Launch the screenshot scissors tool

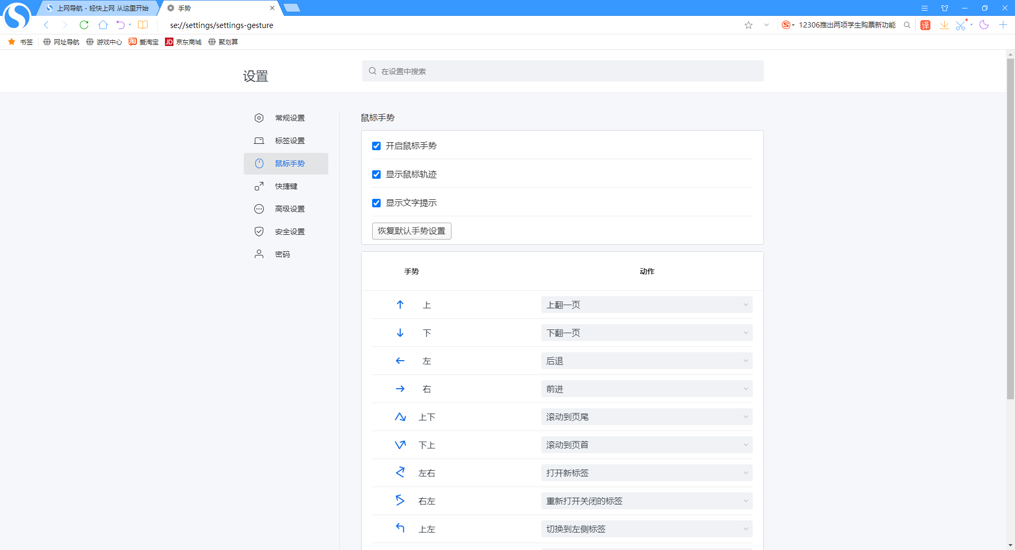(x=962, y=25)
